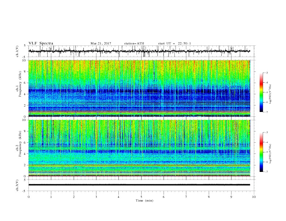
Task: Select the date text "Mar.21, 2017"
Action: click(x=101, y=43)
